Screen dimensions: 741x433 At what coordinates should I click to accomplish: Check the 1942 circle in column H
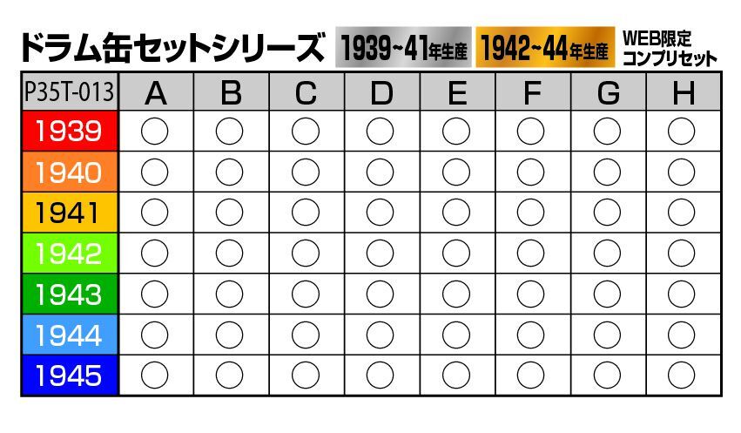click(x=682, y=254)
